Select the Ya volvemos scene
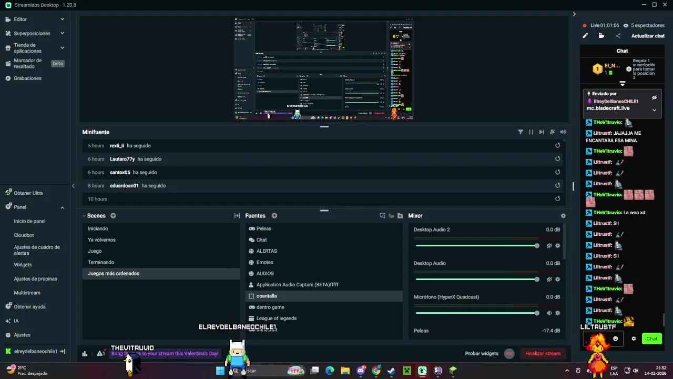The image size is (673, 379). click(x=161, y=240)
